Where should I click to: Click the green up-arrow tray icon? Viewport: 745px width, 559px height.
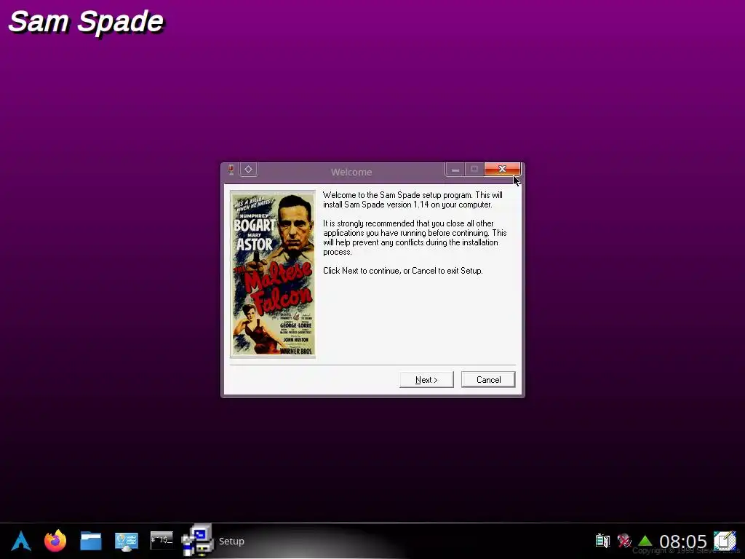[645, 541]
